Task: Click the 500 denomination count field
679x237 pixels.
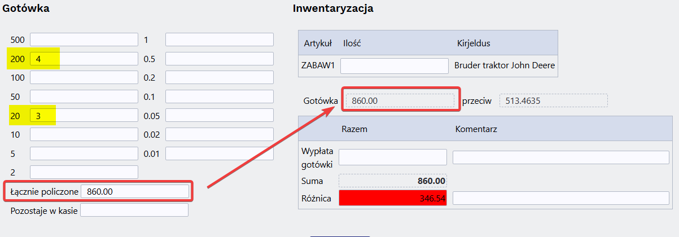Action: [84, 39]
